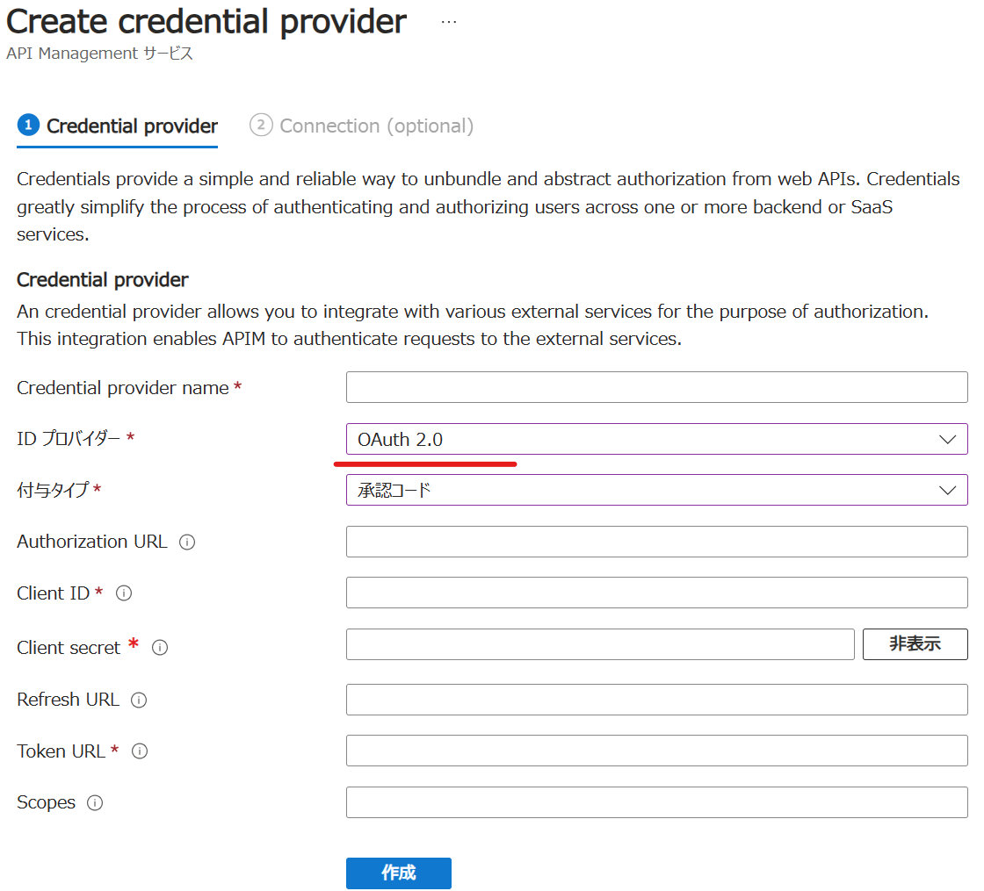Click the Token URL input box
The image size is (984, 891).
(x=656, y=751)
